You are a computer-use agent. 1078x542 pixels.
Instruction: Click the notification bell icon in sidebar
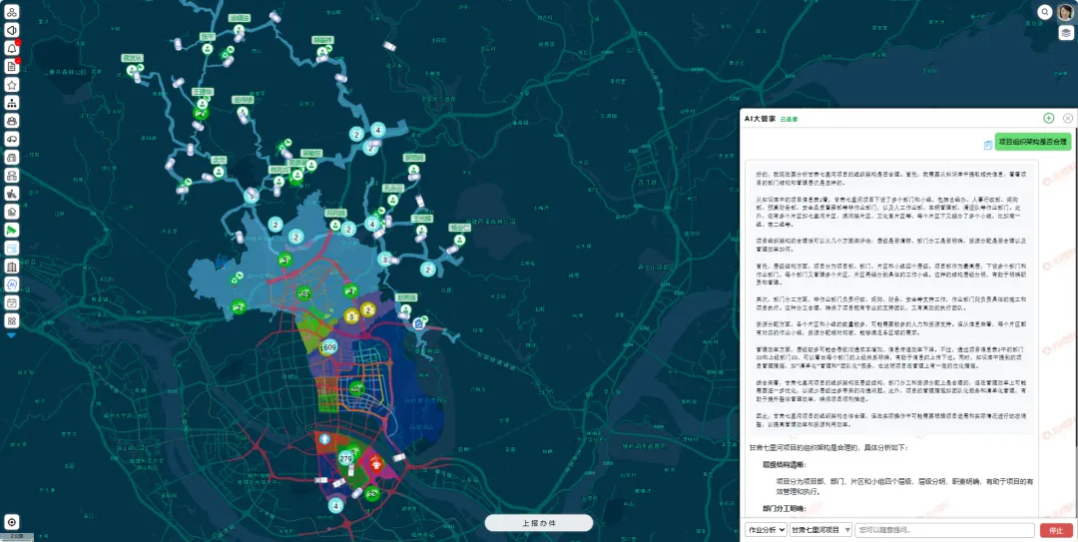12,48
